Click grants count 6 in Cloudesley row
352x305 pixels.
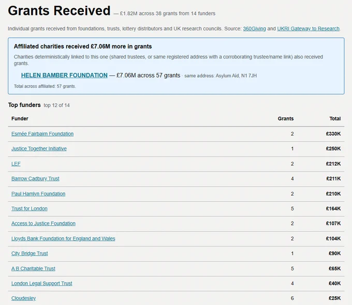[292, 298]
